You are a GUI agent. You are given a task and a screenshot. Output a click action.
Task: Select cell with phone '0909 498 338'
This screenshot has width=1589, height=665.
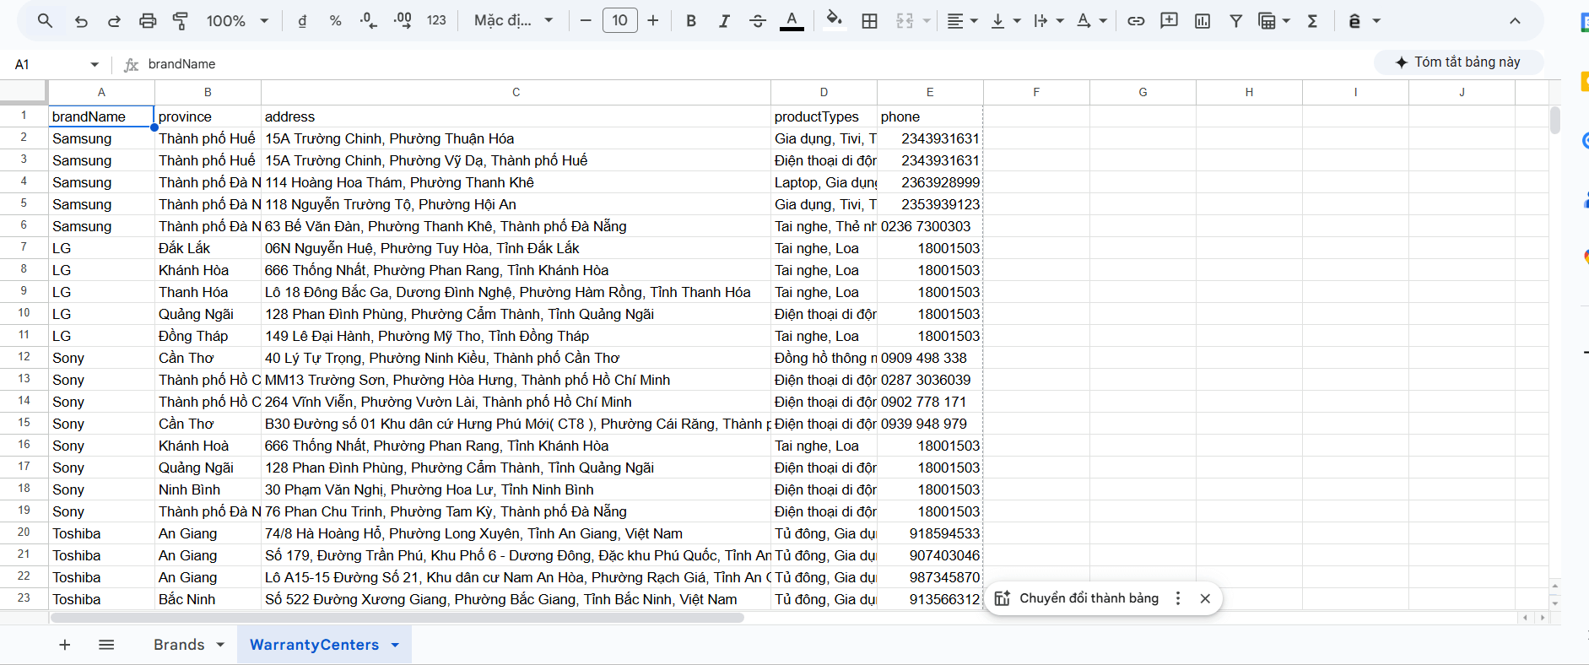coord(930,358)
